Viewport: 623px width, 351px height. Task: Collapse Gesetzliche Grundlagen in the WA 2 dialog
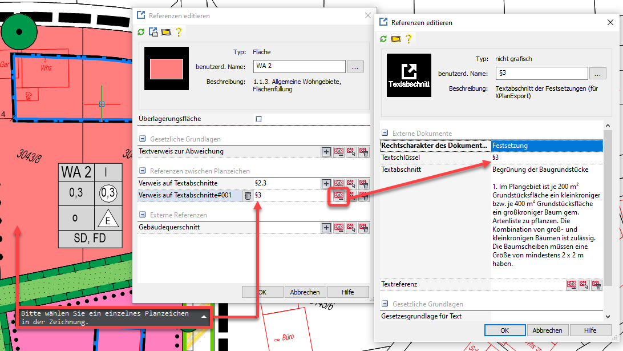[143, 139]
